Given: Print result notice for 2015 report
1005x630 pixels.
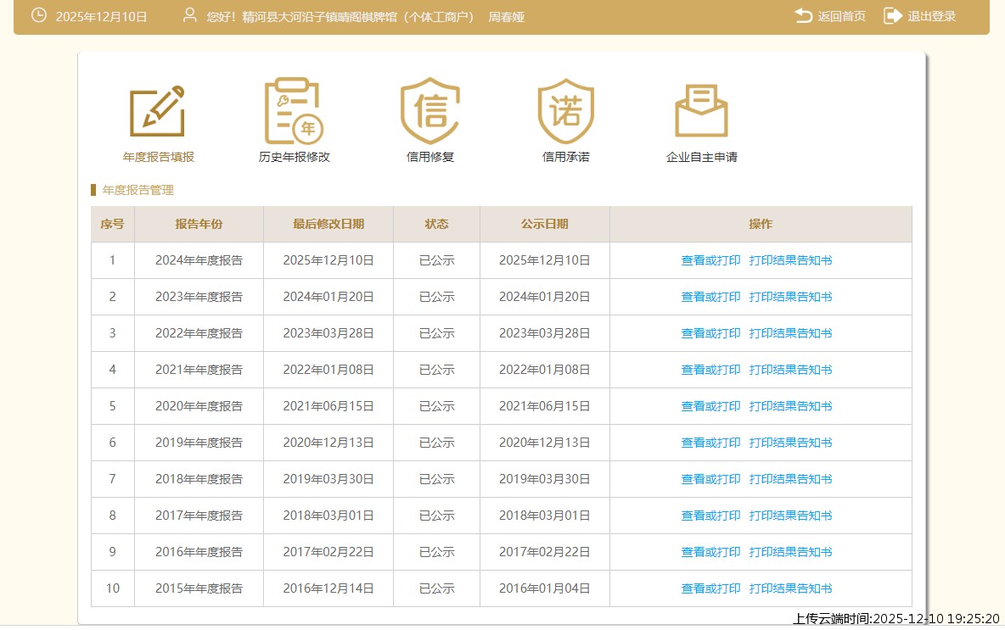Looking at the screenshot, I should (790, 588).
